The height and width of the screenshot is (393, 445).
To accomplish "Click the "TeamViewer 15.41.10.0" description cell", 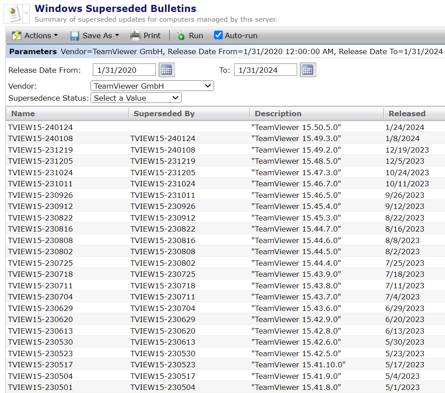I will [x=298, y=365].
